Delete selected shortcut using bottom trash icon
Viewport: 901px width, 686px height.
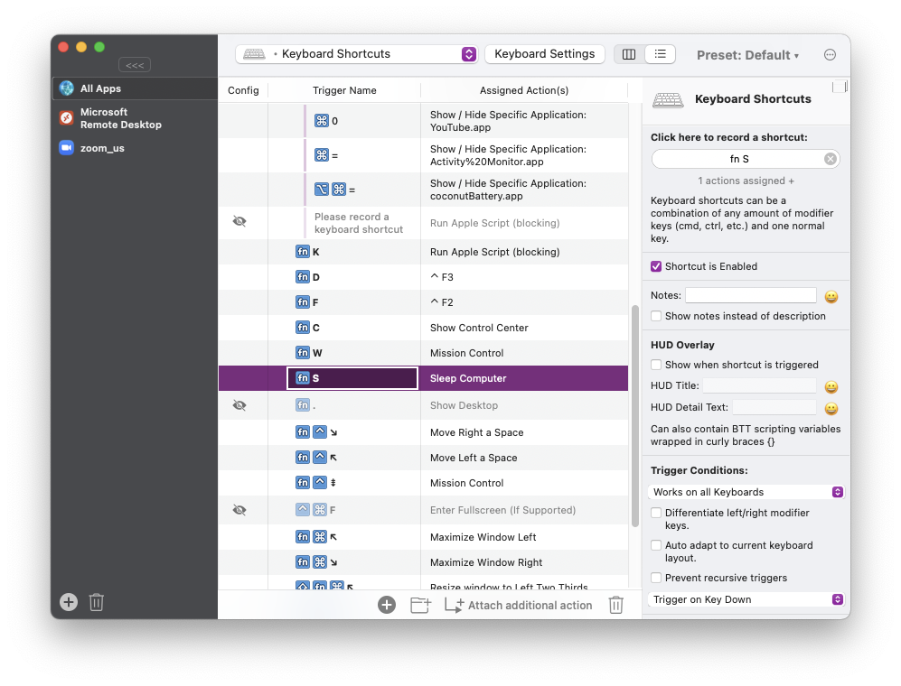tap(615, 605)
